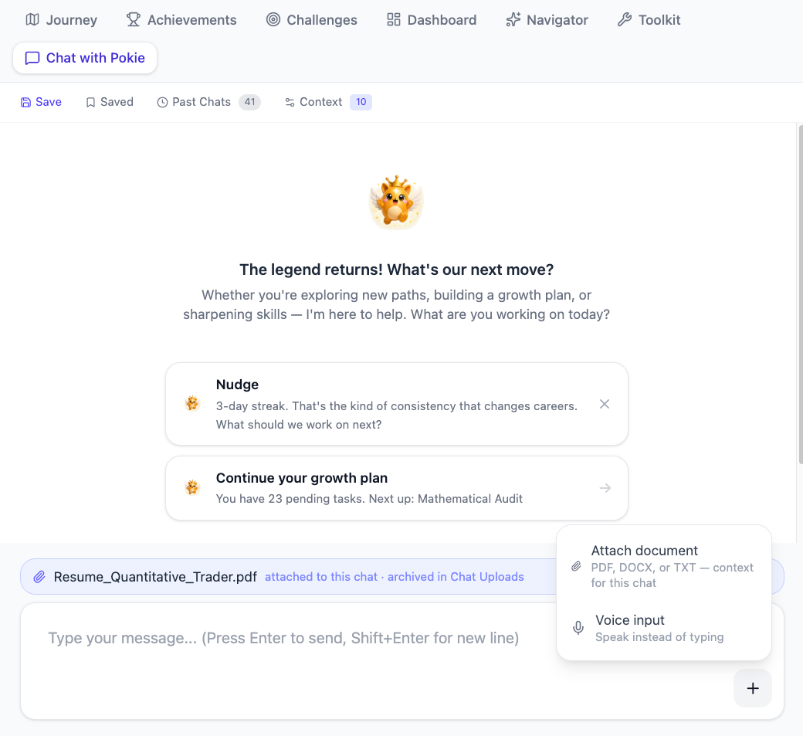Select the Chat with Pokie button

tap(85, 58)
